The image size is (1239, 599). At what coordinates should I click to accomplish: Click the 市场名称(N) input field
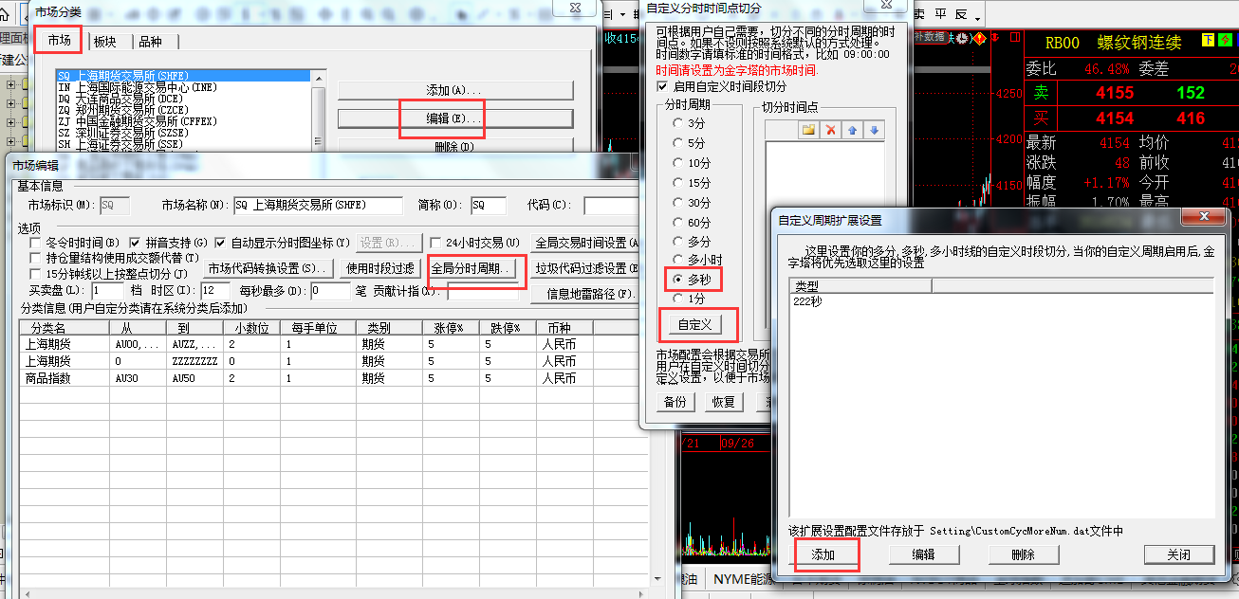(318, 205)
